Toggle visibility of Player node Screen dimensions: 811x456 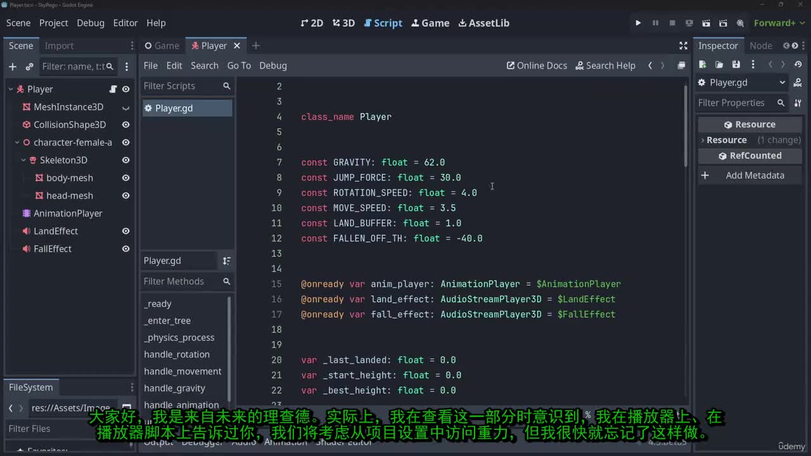pos(125,89)
